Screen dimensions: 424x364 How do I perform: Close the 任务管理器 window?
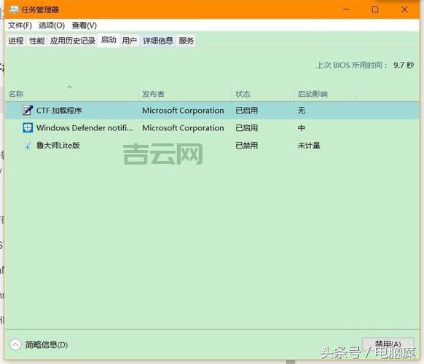click(404, 9)
